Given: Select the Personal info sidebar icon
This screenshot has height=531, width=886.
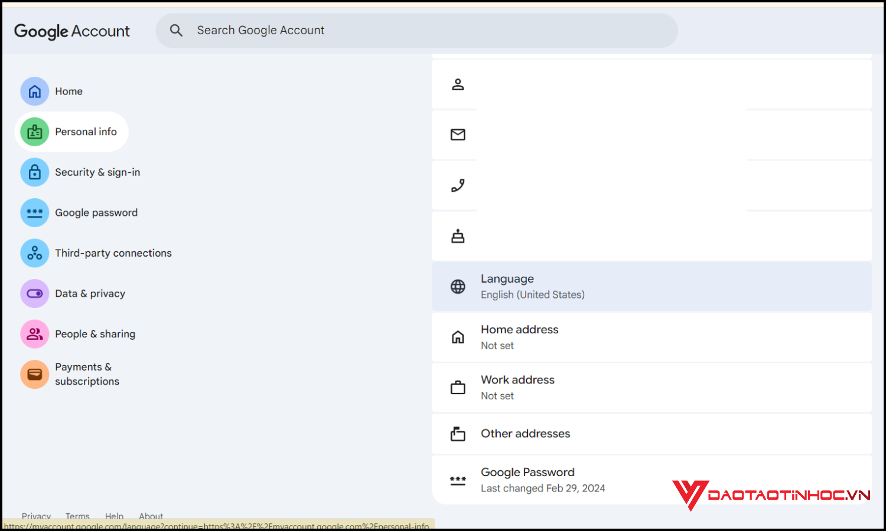Looking at the screenshot, I should coord(35,132).
